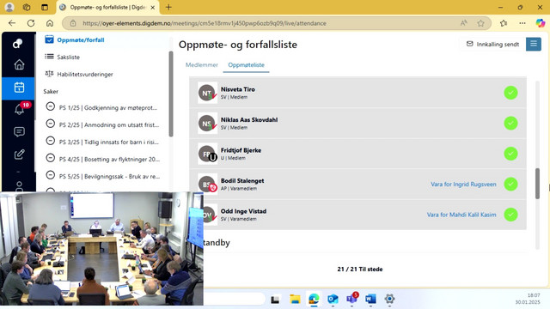The height and width of the screenshot is (309, 550).
Task: Click the edit pencil sidebar icon
Action: (x=19, y=154)
